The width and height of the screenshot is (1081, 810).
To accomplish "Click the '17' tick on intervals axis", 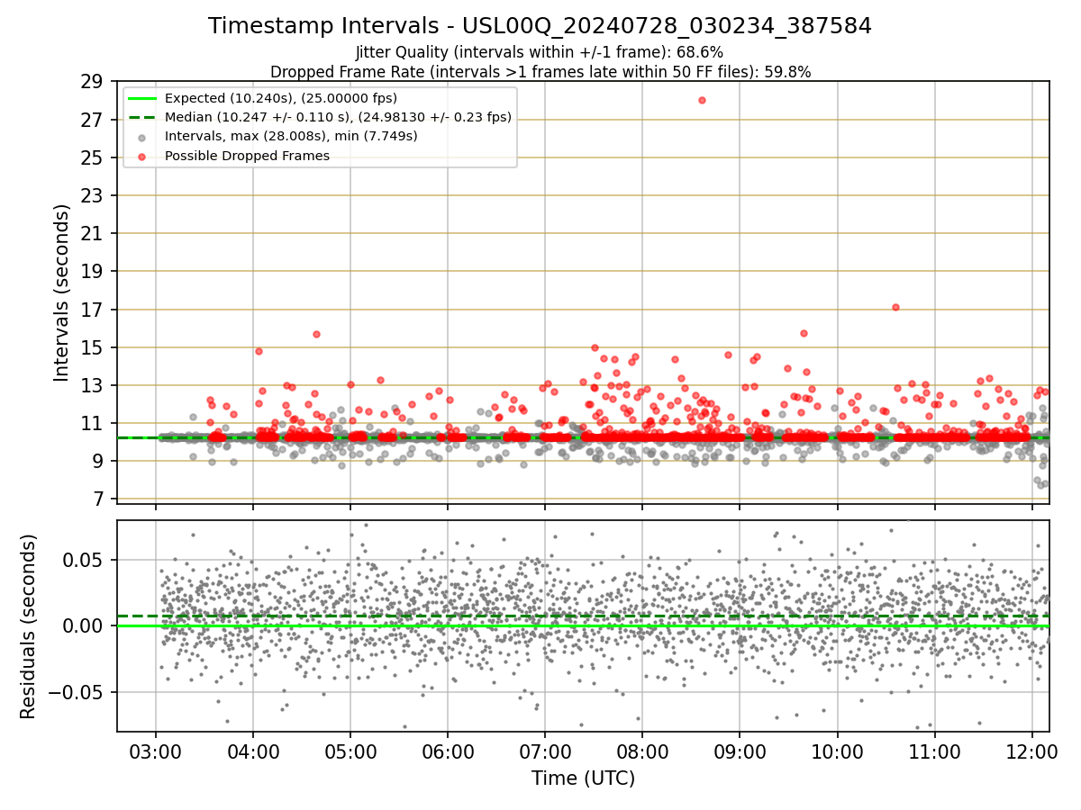I will (93, 310).
